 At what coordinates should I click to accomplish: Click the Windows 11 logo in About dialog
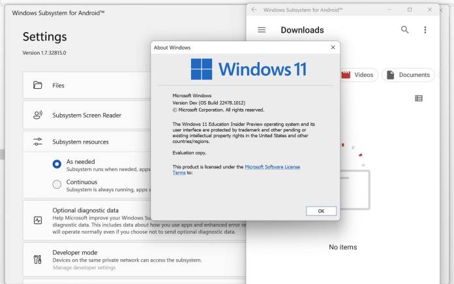click(249, 69)
